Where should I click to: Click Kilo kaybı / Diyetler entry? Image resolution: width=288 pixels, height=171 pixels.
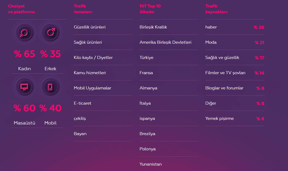point(93,58)
